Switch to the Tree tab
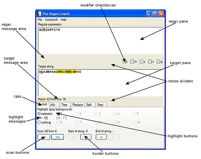The width and height of the screenshot is (201, 159). [x=65, y=105]
